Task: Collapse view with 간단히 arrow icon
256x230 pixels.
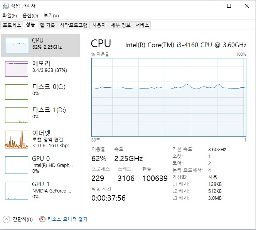Action: click(x=6, y=219)
